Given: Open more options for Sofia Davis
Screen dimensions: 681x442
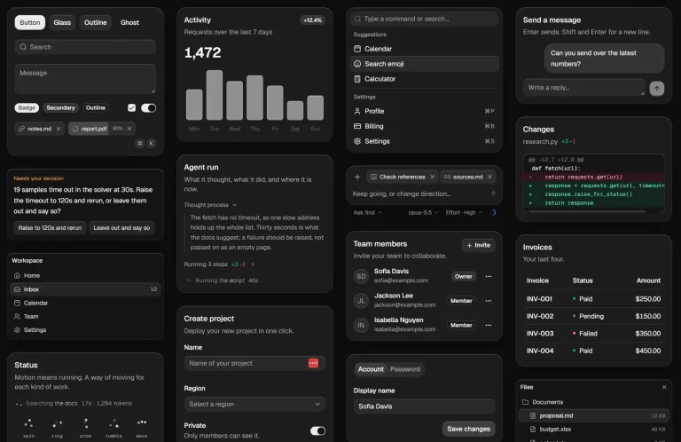Looking at the screenshot, I should (489, 276).
